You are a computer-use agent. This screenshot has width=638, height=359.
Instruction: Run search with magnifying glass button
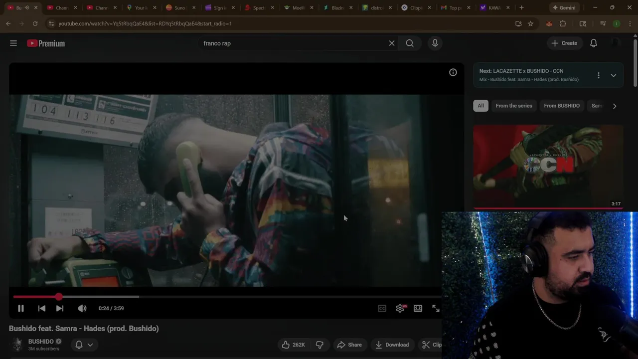tap(410, 43)
